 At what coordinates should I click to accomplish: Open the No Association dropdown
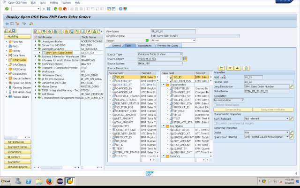(242, 100)
